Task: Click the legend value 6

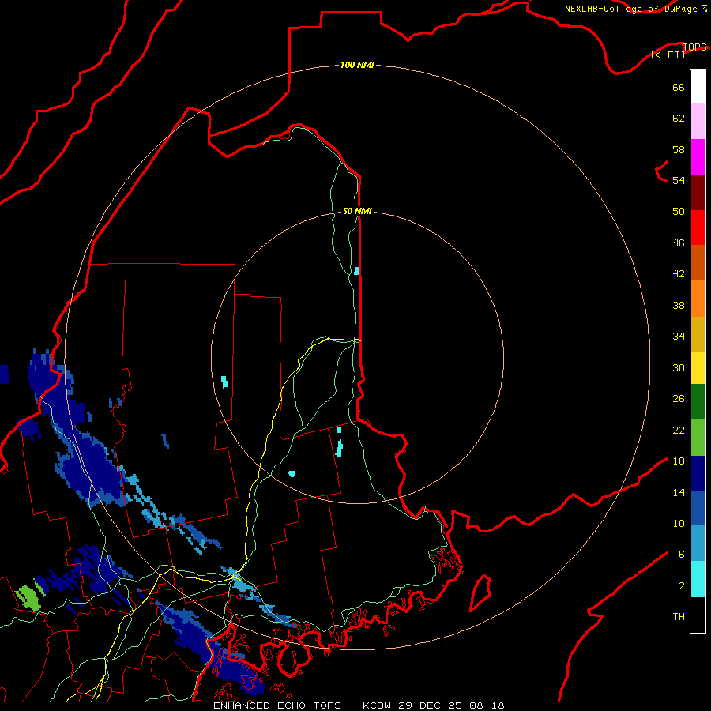Action: point(682,555)
